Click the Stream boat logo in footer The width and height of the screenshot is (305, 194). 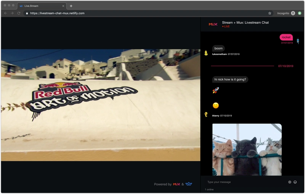[x=189, y=184]
